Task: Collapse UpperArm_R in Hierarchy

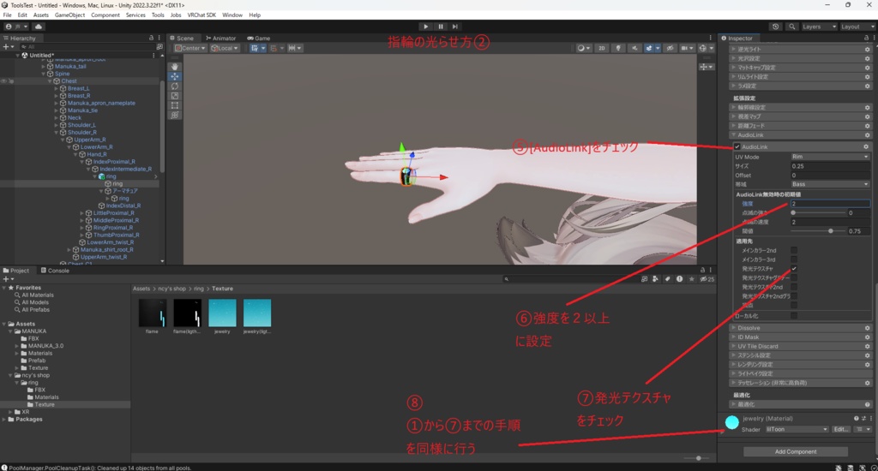Action: click(x=63, y=140)
